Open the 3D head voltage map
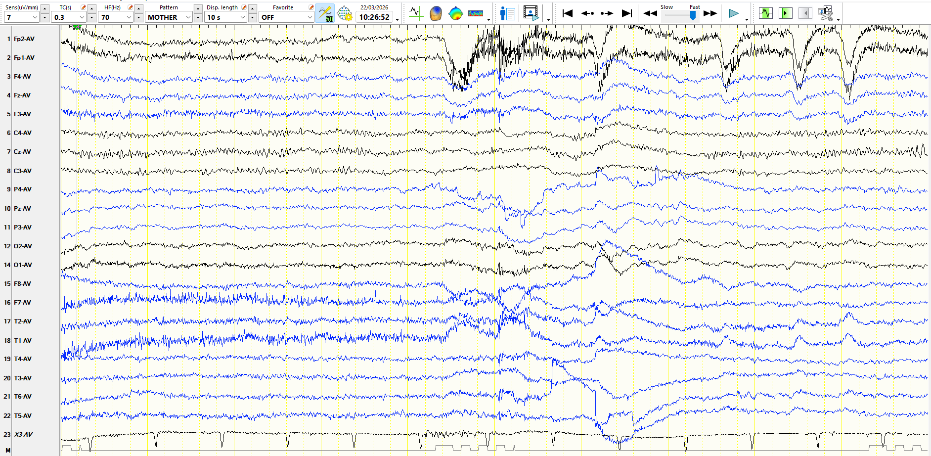Image resolution: width=931 pixels, height=456 pixels. pos(436,13)
